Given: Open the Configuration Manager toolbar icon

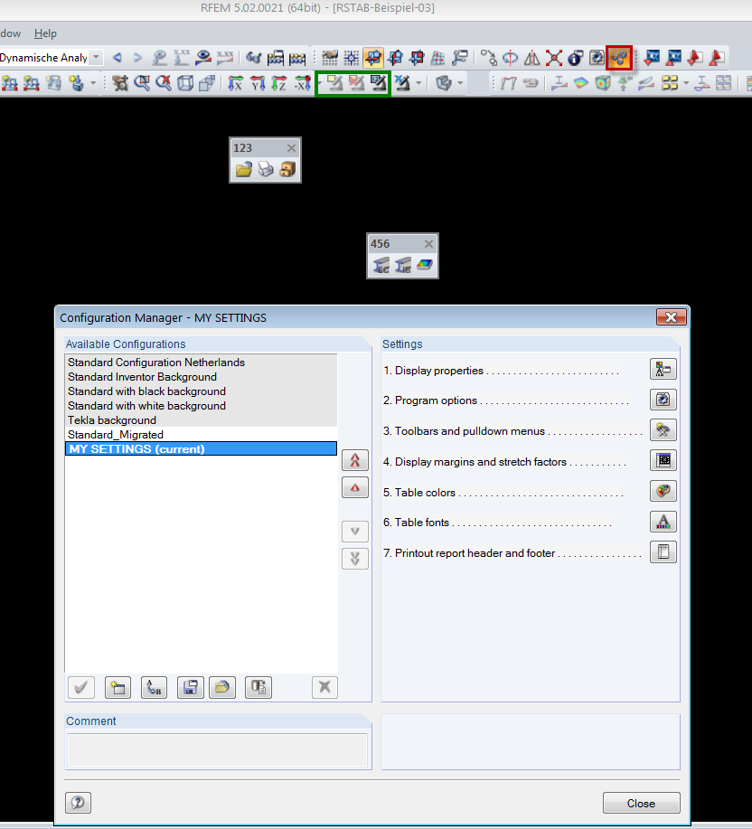Looking at the screenshot, I should coord(619,57).
